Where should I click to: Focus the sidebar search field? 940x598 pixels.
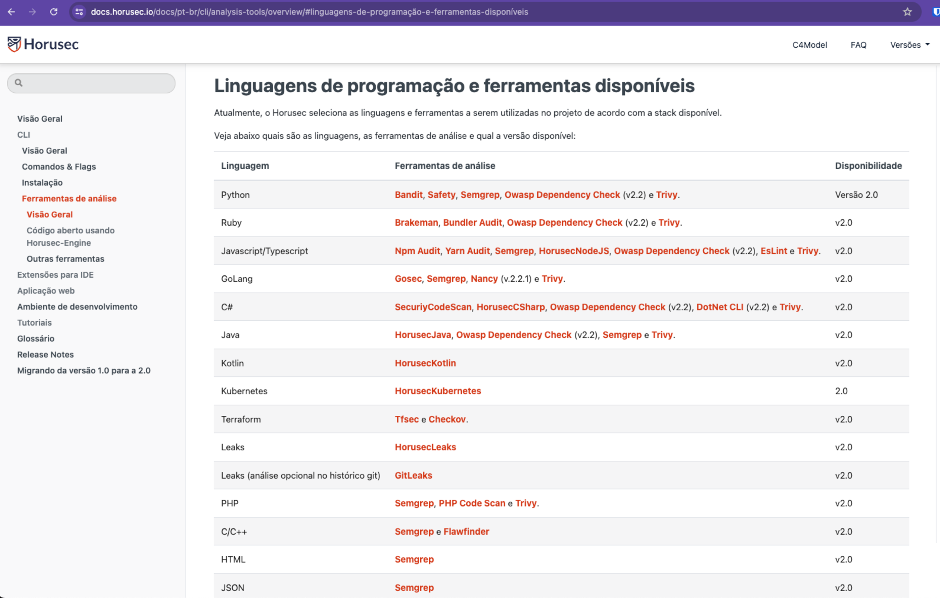pos(91,83)
